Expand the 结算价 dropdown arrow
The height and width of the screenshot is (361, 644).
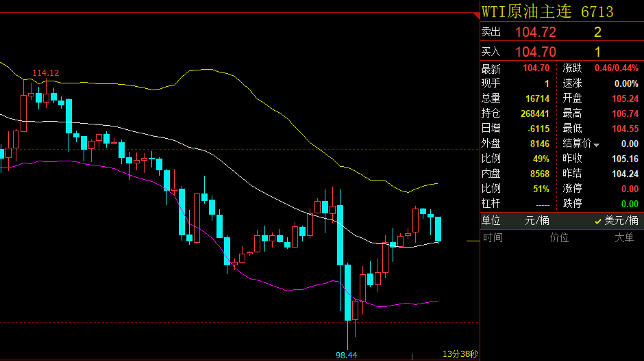pyautogui.click(x=596, y=145)
